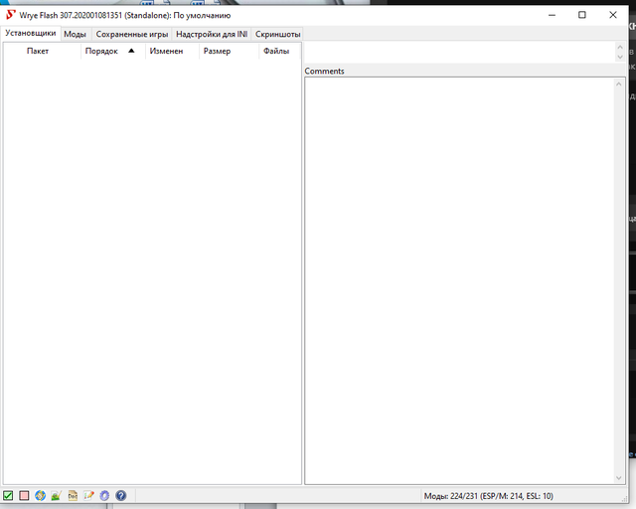
Task: Click inside the Comments text area
Action: coord(457,278)
